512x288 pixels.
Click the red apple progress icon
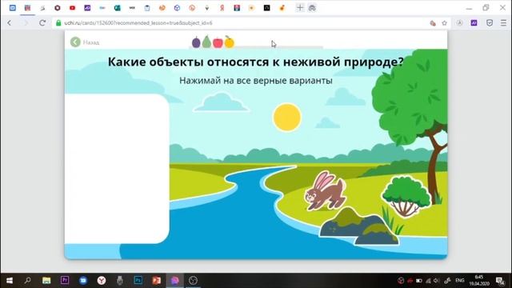218,42
